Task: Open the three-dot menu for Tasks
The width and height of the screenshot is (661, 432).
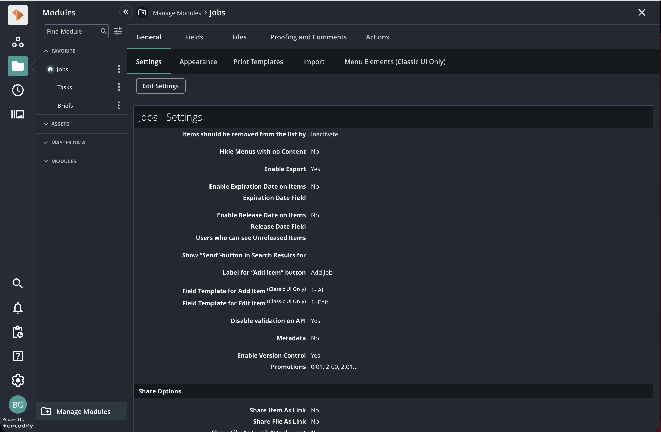Action: (x=119, y=87)
